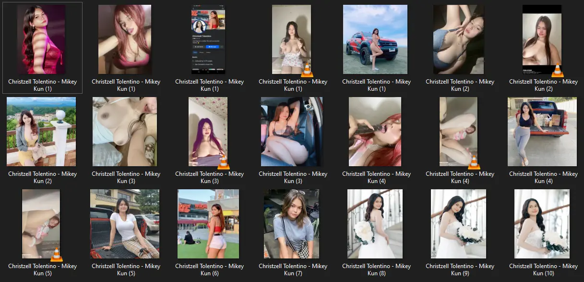
Task: Click VLC cone icon on video file (2)
Action: [557, 70]
